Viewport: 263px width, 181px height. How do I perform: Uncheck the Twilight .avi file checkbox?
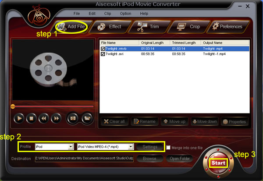point(103,54)
